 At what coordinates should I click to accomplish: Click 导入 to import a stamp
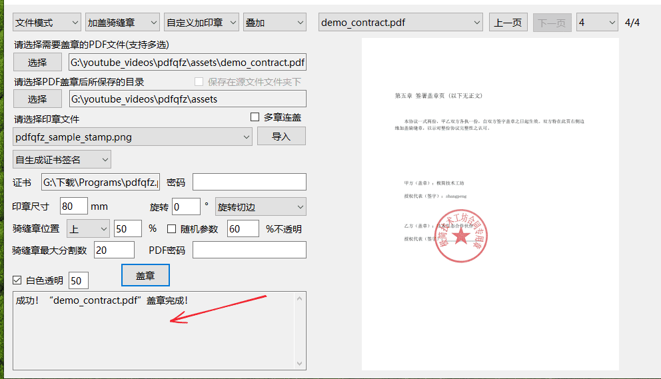[281, 137]
